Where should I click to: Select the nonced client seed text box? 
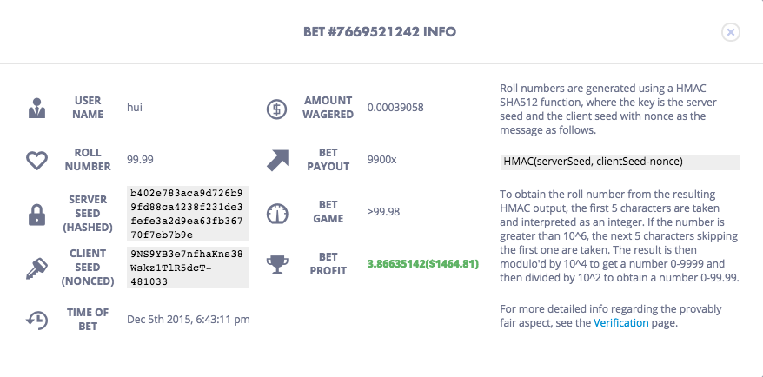(x=188, y=268)
